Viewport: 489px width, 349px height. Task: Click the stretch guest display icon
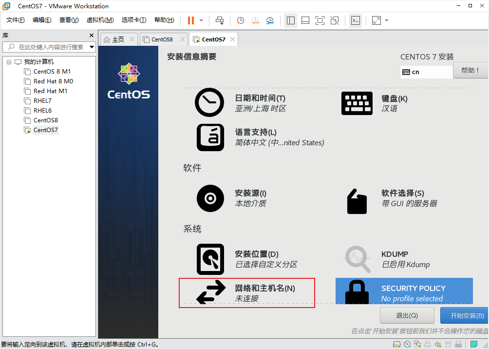(x=376, y=20)
